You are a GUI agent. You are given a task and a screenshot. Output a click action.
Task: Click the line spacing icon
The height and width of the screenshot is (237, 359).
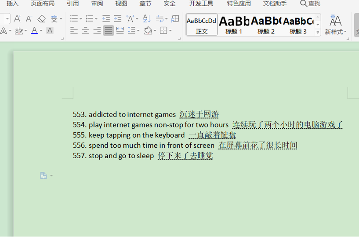(x=132, y=30)
